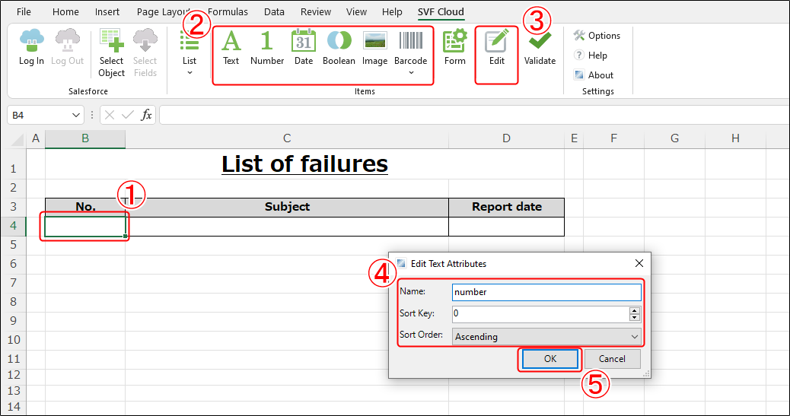
Task: Insert a Date item
Action: click(x=304, y=48)
